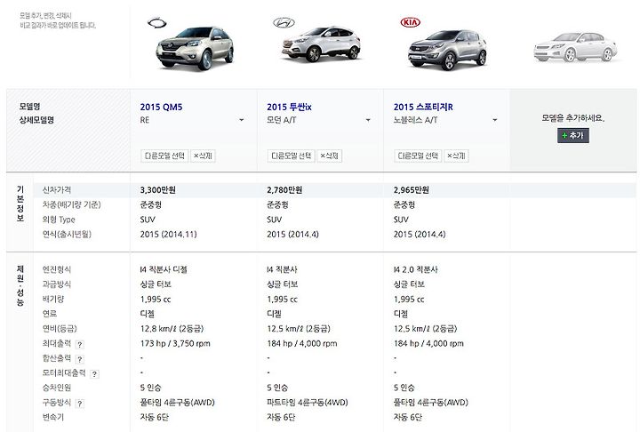Click the greyed placeholder car thumbnail
The image size is (640, 432).
[x=575, y=47]
